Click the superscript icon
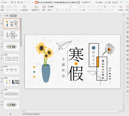The height and width of the screenshot is (116, 129). 74,10
